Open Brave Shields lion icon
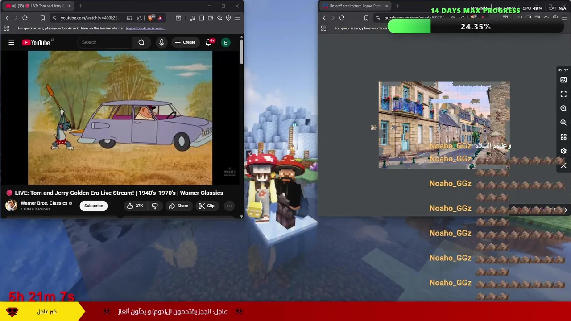The width and height of the screenshot is (571, 321). (150, 18)
